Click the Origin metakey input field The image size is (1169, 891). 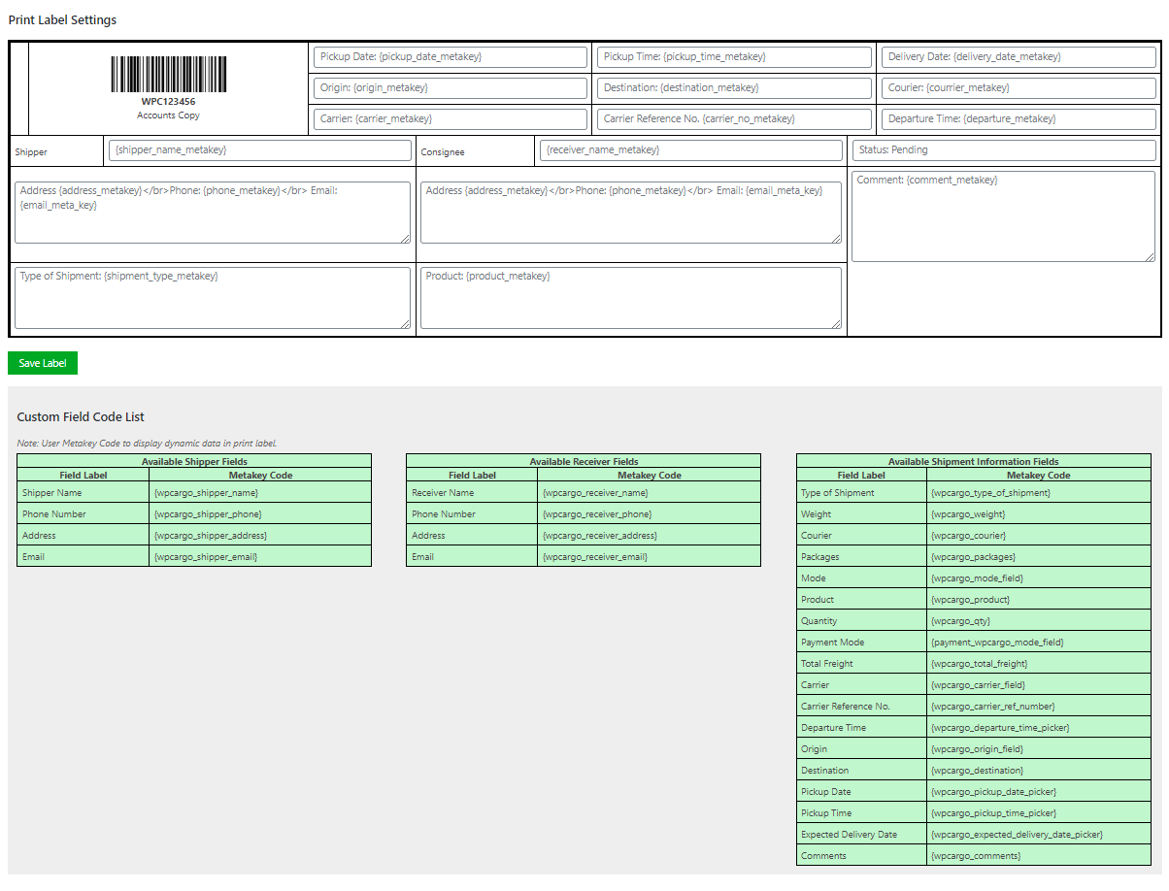[x=451, y=88]
